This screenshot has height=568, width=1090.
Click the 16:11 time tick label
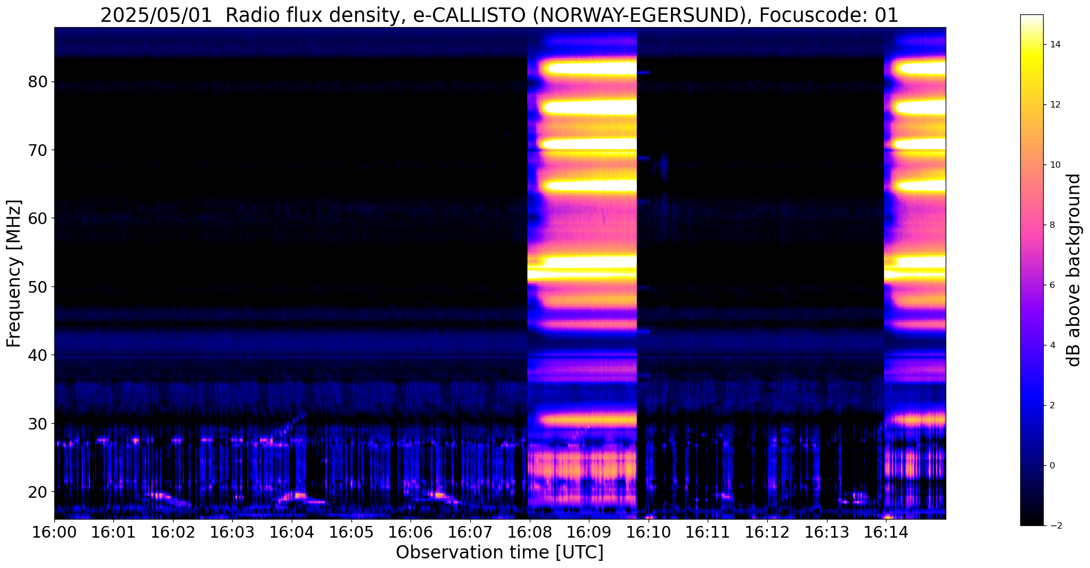[x=708, y=532]
